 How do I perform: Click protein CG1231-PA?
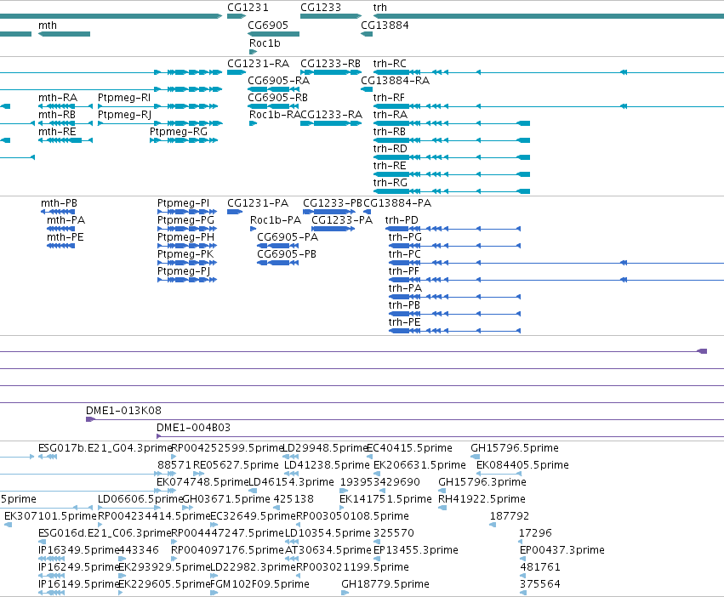235,212
